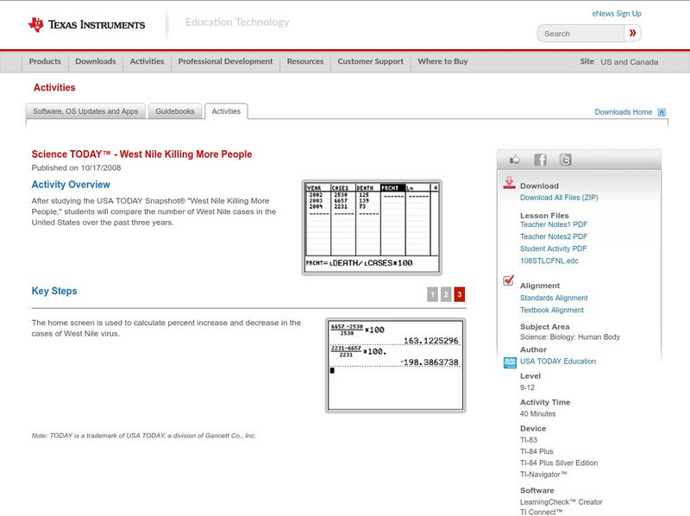This screenshot has width=690, height=516.
Task: Show Key Steps page 1
Action: pyautogui.click(x=432, y=294)
